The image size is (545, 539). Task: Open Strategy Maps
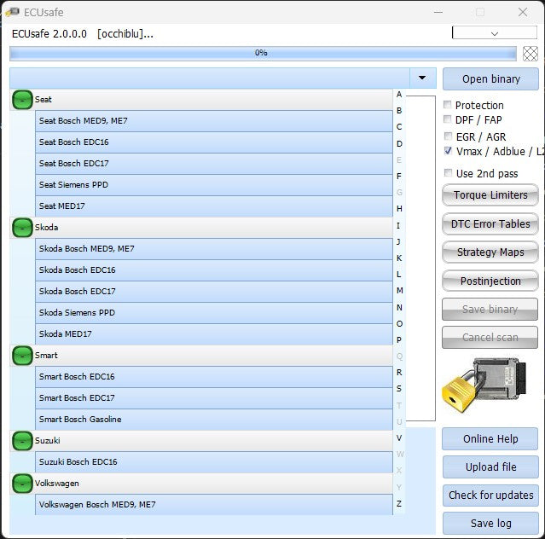tap(490, 252)
